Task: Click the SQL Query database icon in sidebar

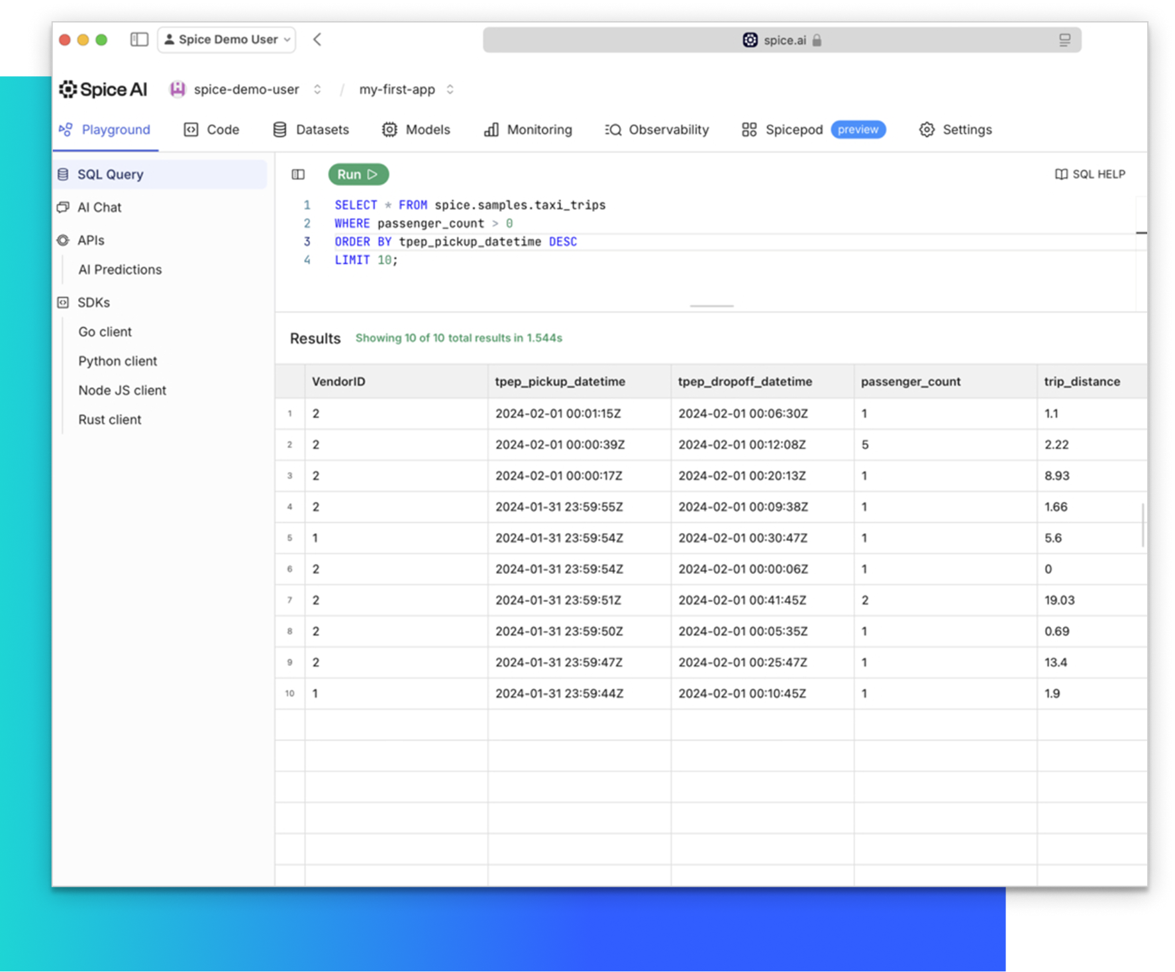Action: click(63, 174)
